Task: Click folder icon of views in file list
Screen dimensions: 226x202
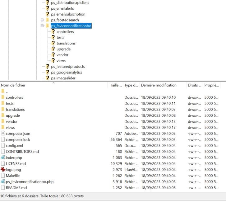Action: pos(3,127)
